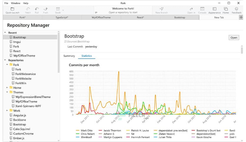This screenshot has height=142, width=246.
Task: Click the Pull toolbar icon
Action: coord(37,9)
